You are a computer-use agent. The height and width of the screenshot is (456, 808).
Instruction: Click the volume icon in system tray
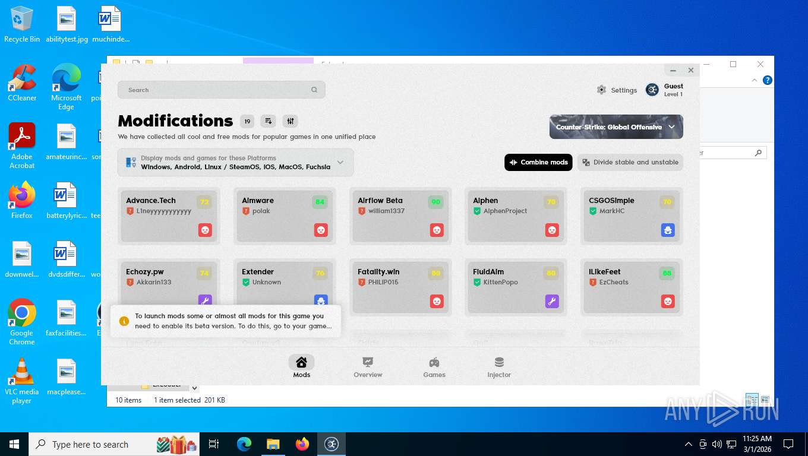tap(717, 444)
